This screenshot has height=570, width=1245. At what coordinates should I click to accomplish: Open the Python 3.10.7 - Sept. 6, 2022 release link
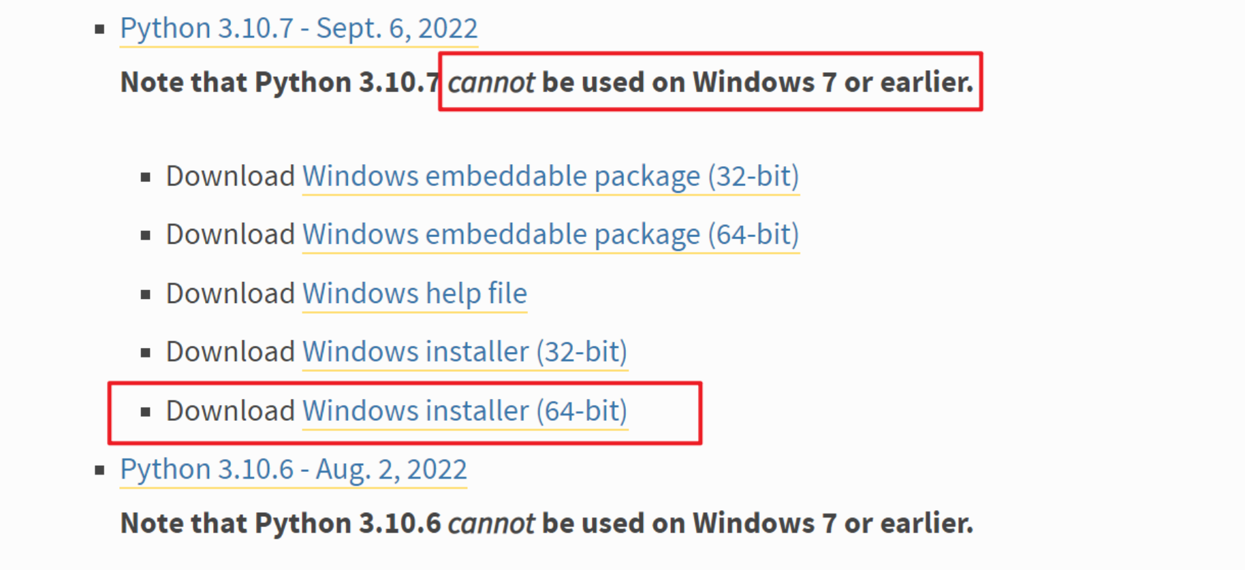tap(298, 29)
